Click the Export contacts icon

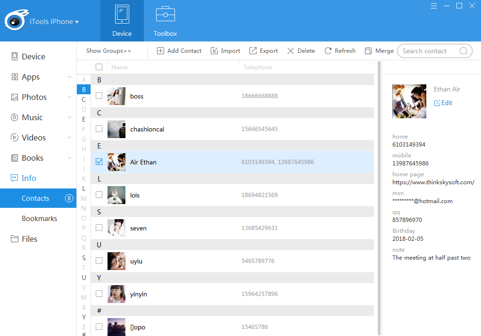tap(253, 51)
